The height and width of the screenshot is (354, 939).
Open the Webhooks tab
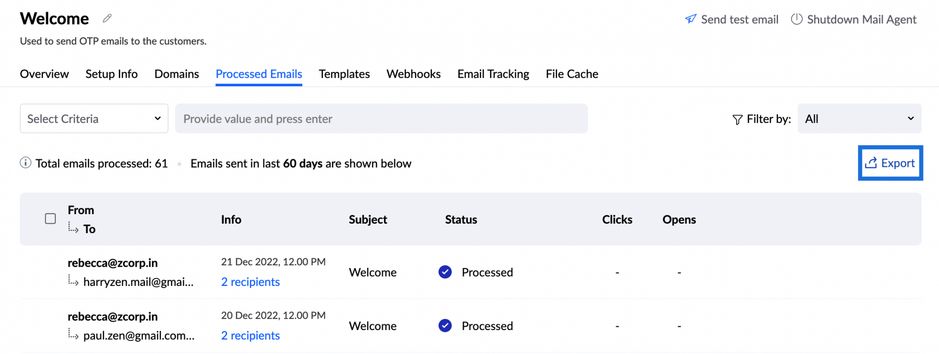(413, 74)
